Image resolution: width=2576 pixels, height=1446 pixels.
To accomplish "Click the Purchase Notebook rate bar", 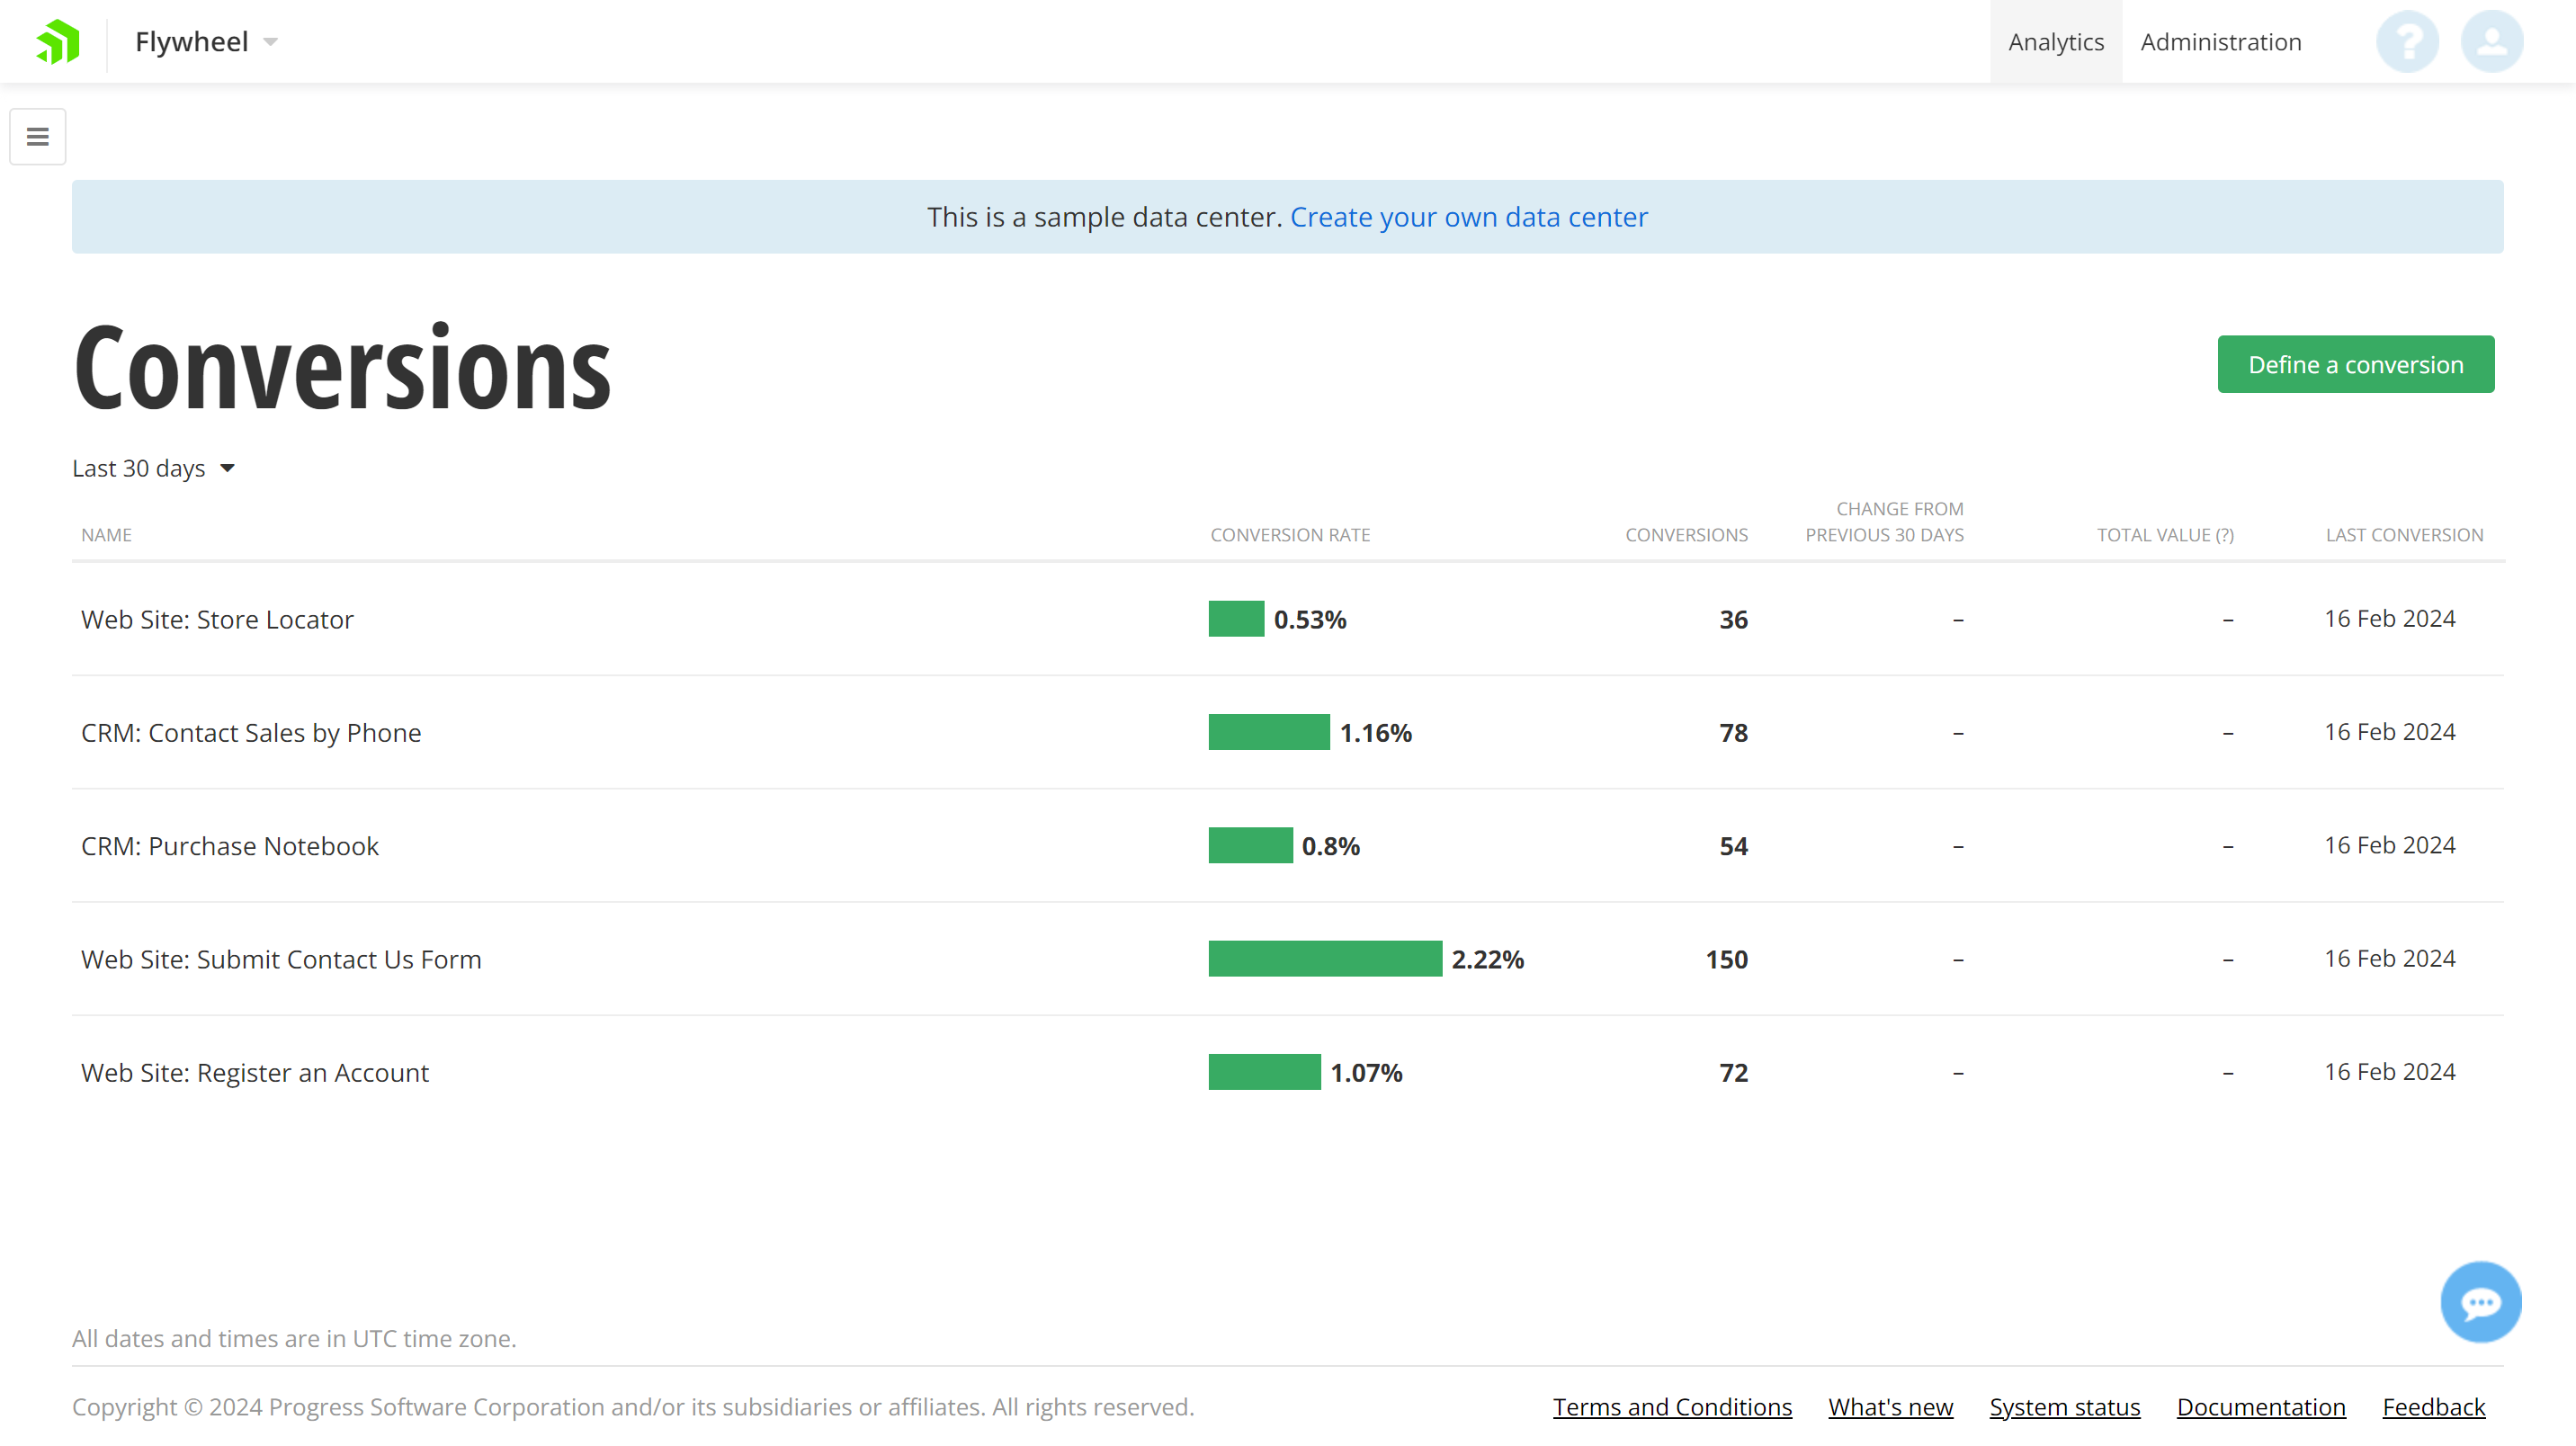I will [x=1250, y=846].
